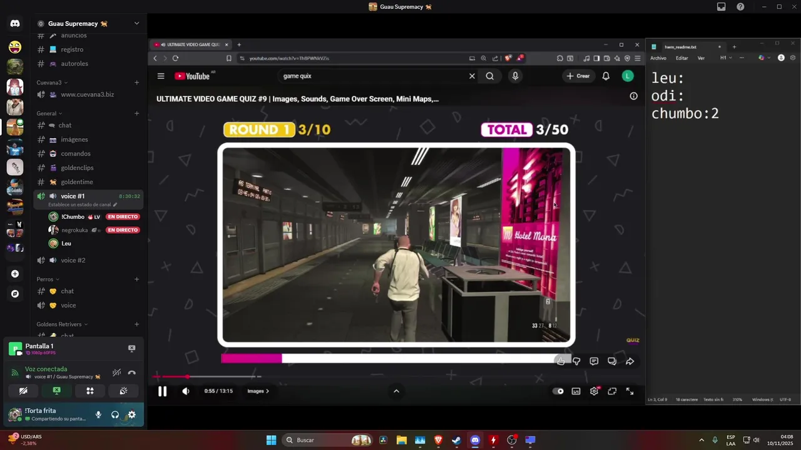This screenshot has width=801, height=450.
Task: Join the voice #2 channel
Action: point(73,260)
